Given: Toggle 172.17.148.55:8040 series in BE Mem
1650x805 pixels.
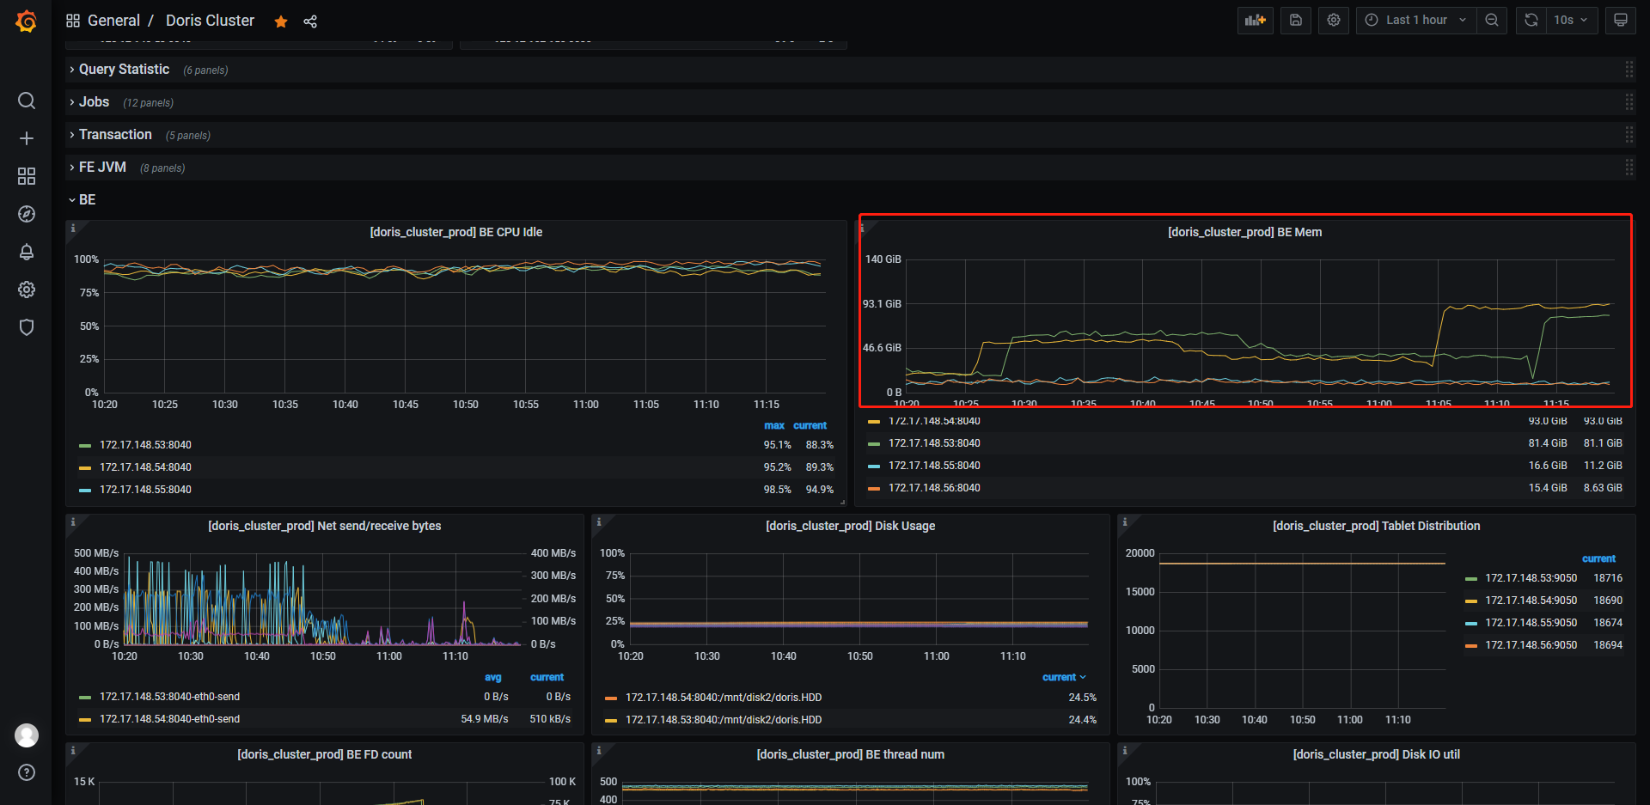Looking at the screenshot, I should 934,466.
